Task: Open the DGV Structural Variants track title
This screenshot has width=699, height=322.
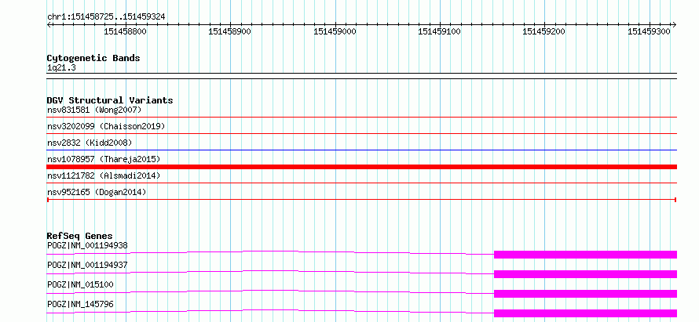Action: [x=110, y=100]
